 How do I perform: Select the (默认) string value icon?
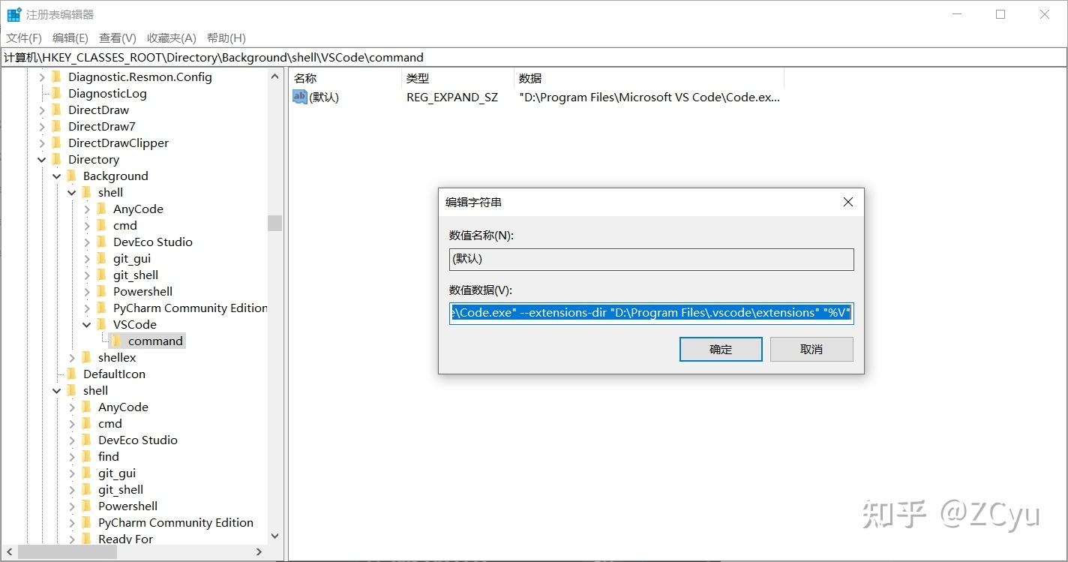298,97
